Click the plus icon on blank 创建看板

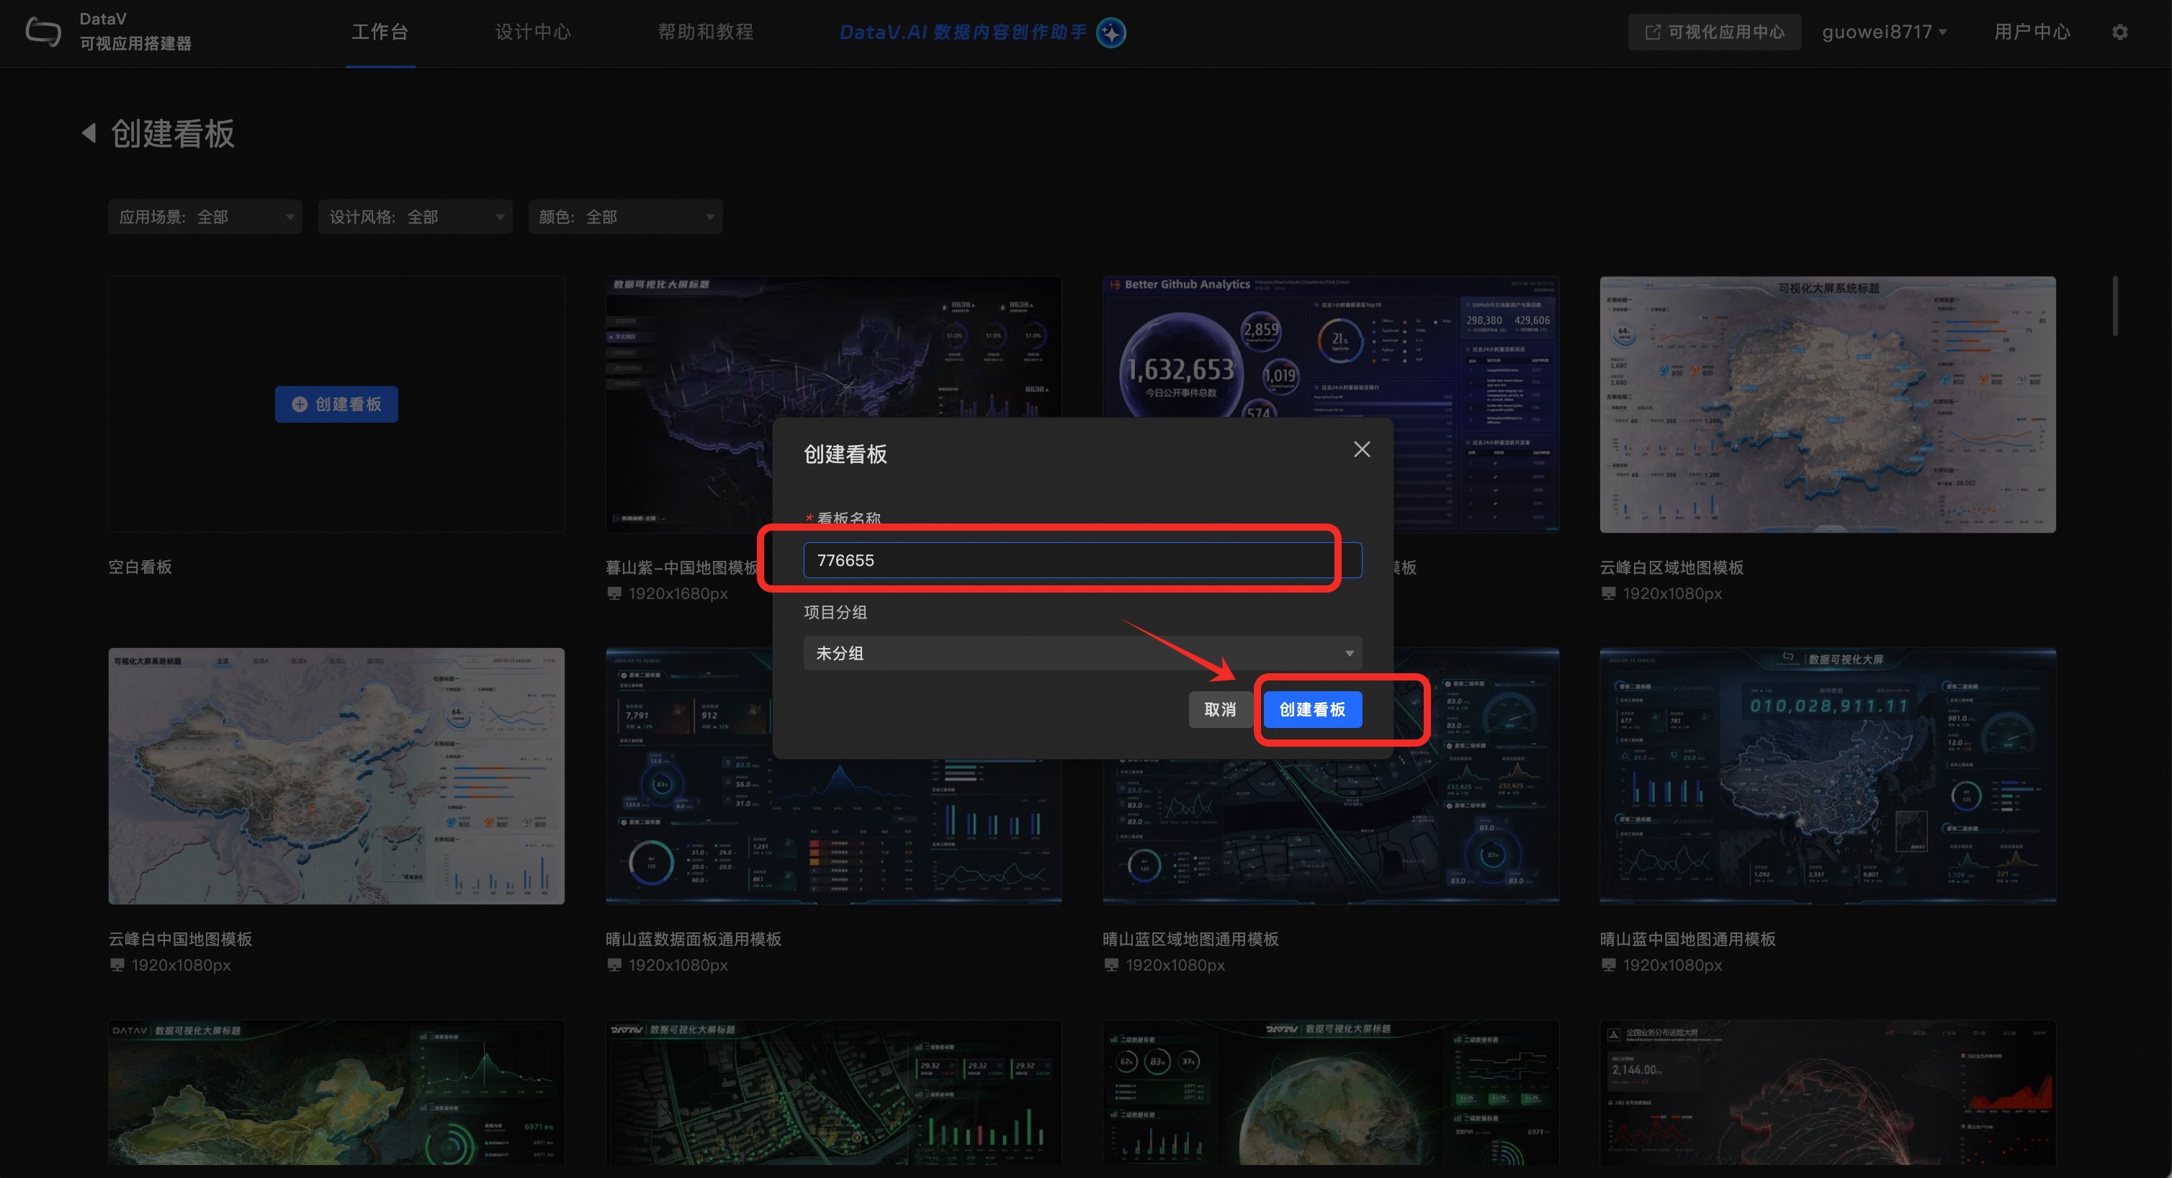pos(300,405)
